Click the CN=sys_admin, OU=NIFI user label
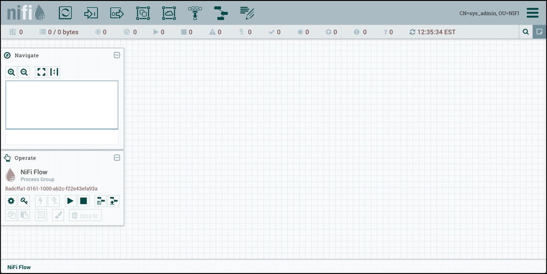 coord(489,13)
